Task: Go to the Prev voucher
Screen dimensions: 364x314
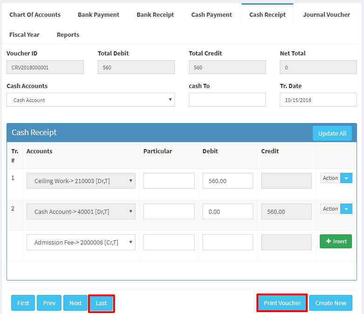Action: (49, 303)
